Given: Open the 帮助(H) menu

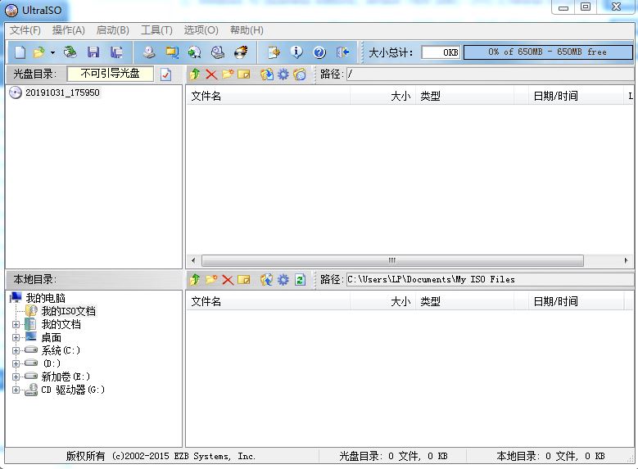Looking at the screenshot, I should coord(247,30).
